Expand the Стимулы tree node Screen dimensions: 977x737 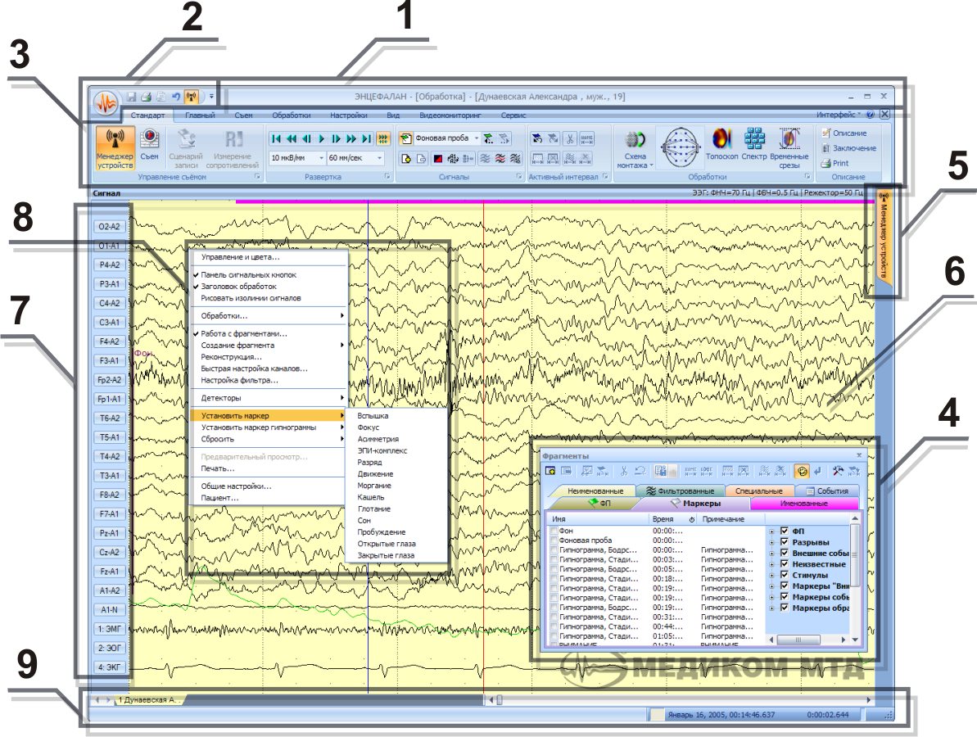pos(772,575)
